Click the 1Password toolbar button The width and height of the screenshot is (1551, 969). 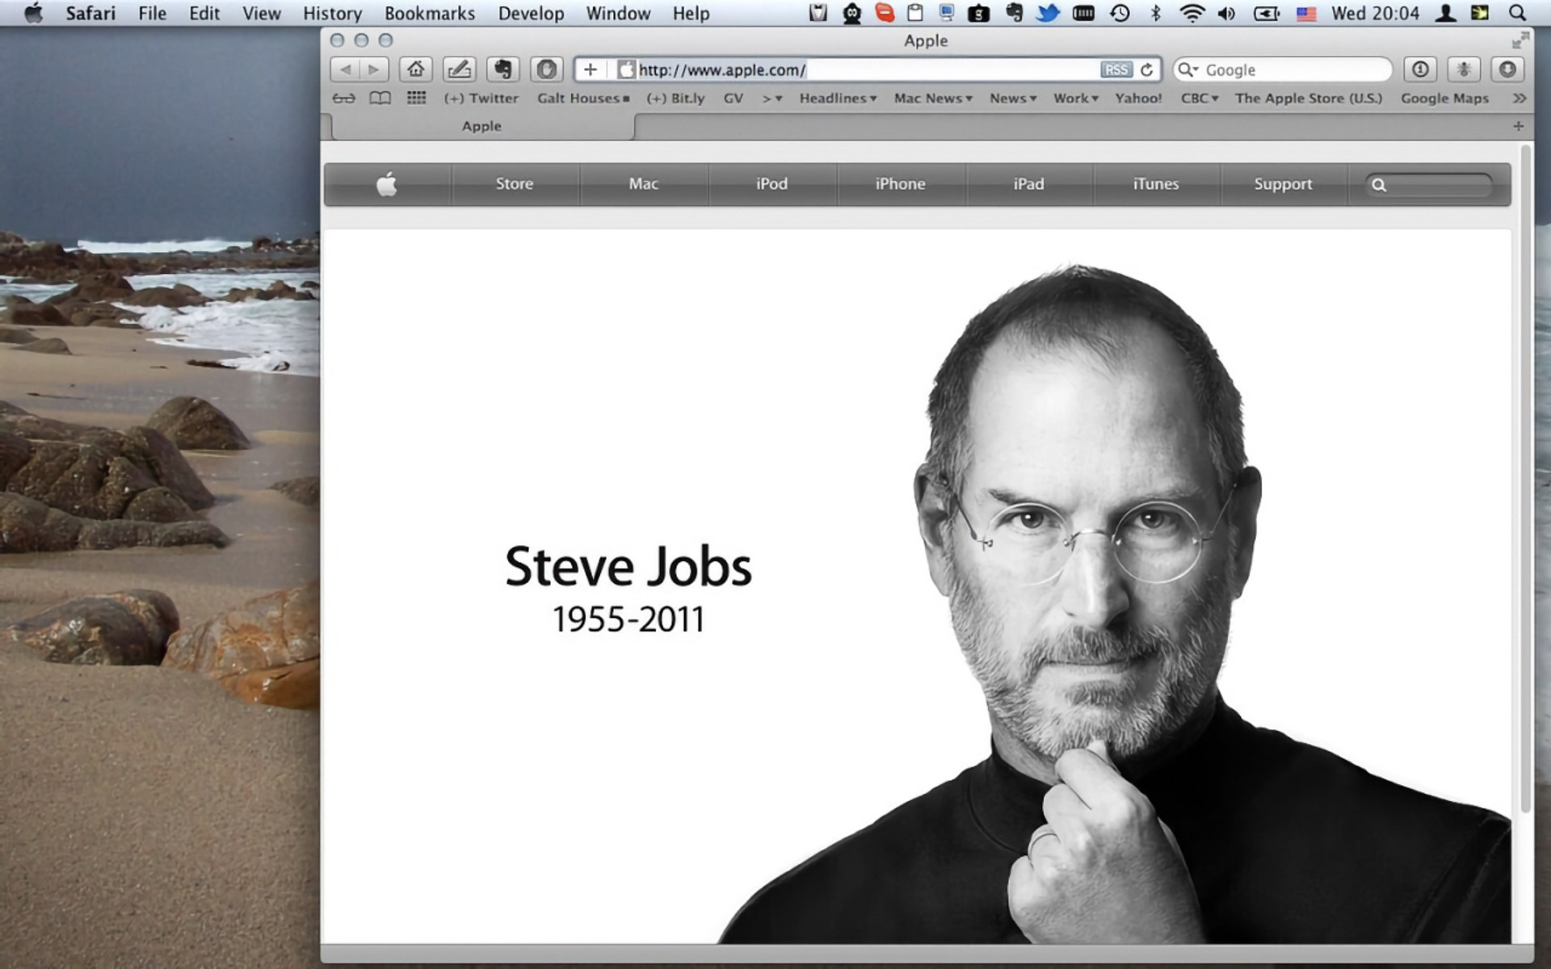(x=1420, y=69)
